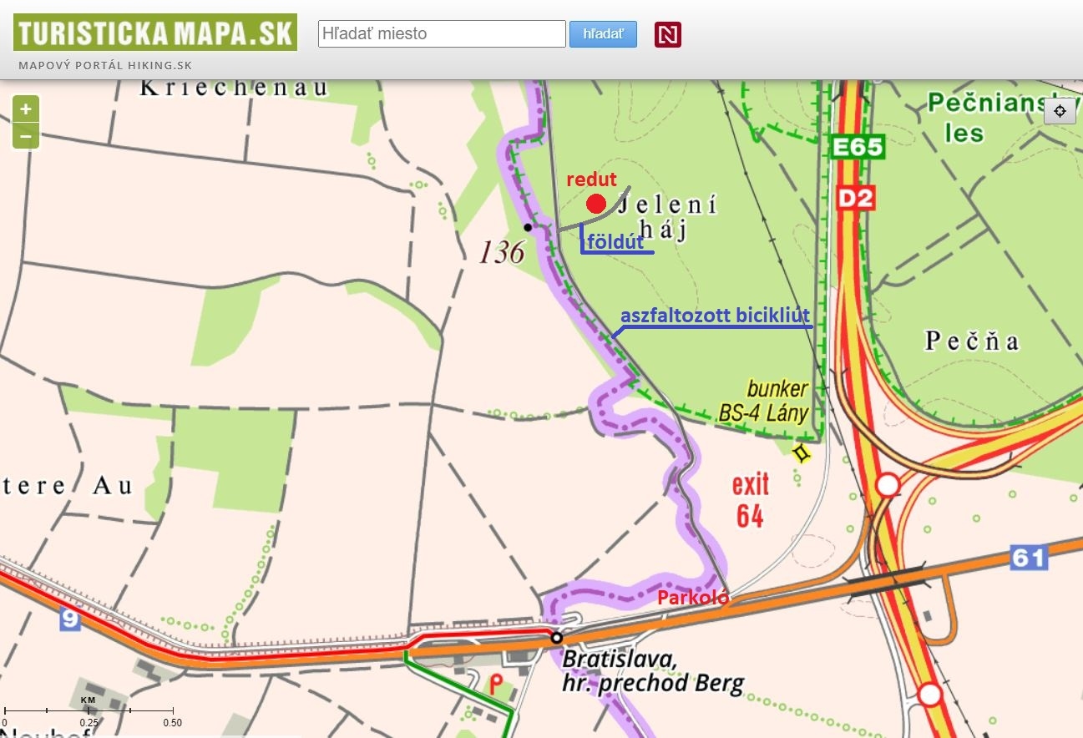Open the Denník N icon link
The width and height of the screenshot is (1083, 738).
click(667, 34)
